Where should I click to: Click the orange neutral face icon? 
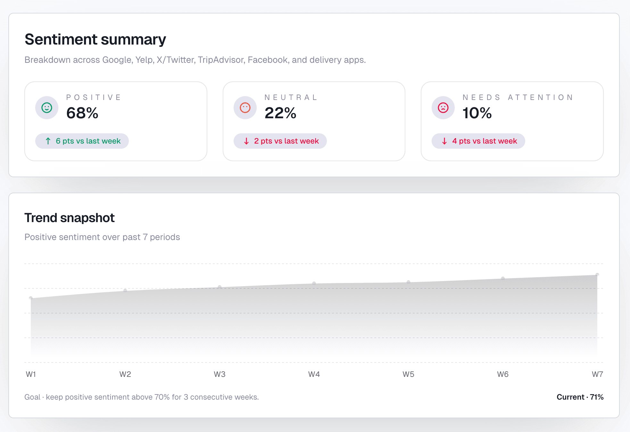pos(245,108)
